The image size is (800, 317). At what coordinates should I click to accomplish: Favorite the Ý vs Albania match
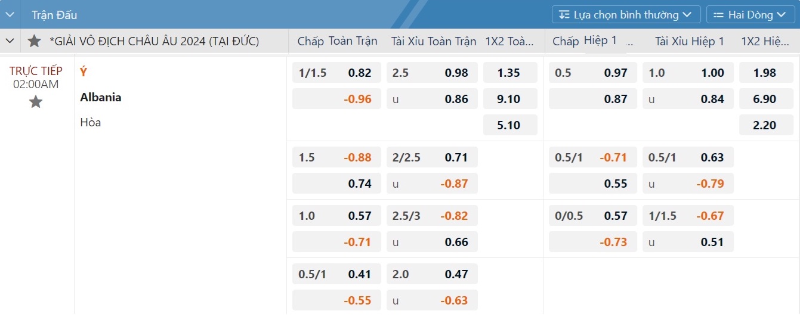click(36, 102)
